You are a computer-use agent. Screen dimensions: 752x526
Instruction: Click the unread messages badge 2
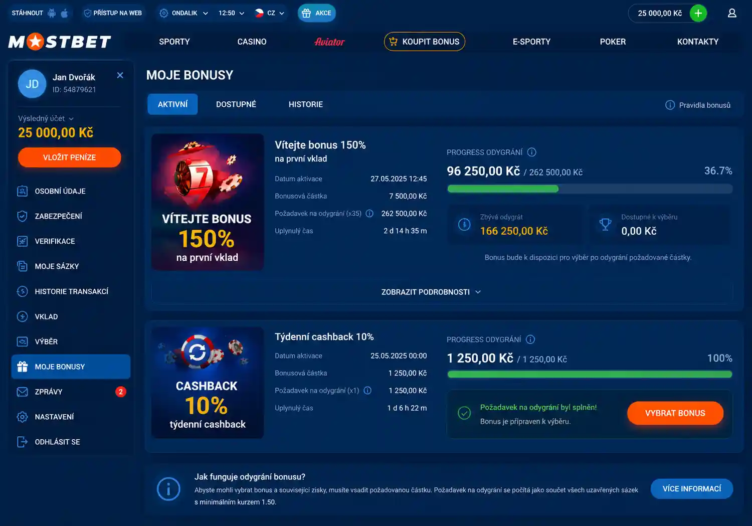click(121, 392)
